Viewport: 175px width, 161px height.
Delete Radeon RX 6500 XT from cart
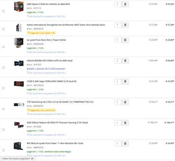[125, 123]
